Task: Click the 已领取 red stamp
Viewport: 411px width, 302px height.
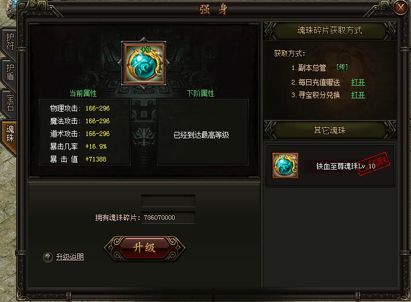Action: point(374,164)
